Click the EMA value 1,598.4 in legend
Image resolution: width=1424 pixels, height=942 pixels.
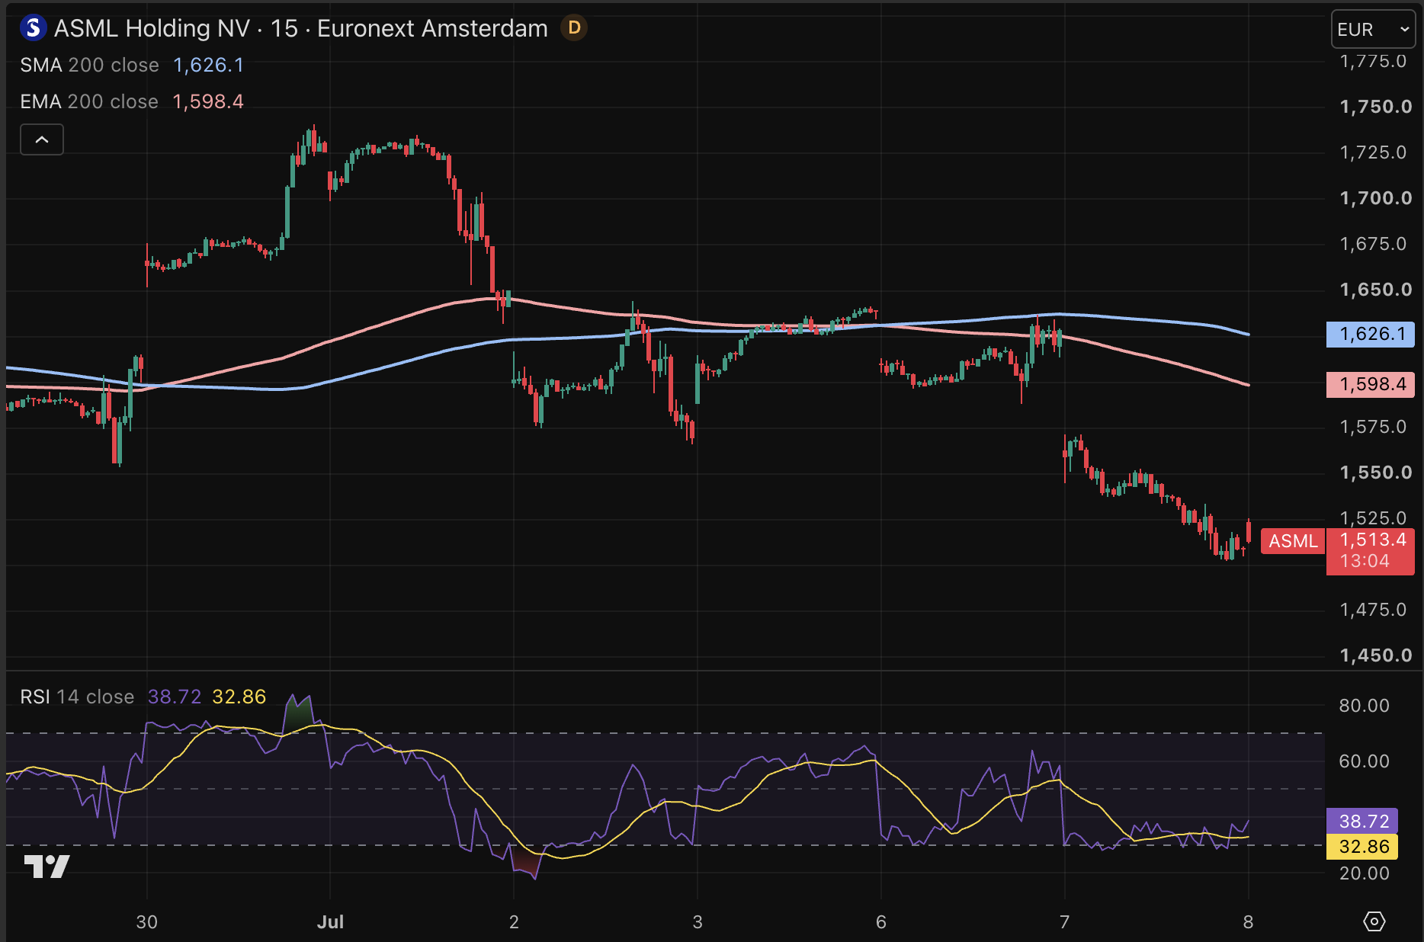pyautogui.click(x=208, y=101)
